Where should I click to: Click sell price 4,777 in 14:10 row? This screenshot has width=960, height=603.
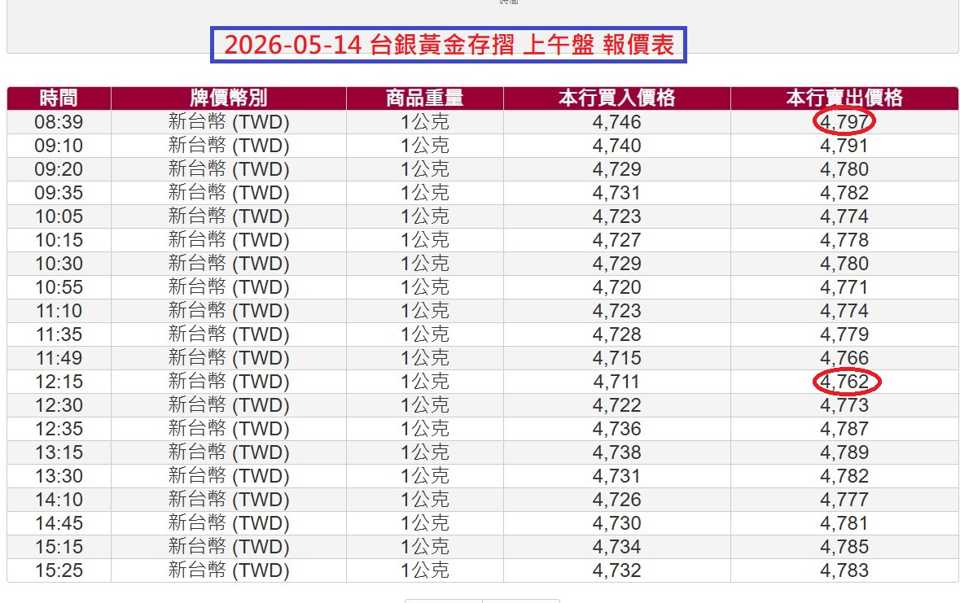[844, 500]
